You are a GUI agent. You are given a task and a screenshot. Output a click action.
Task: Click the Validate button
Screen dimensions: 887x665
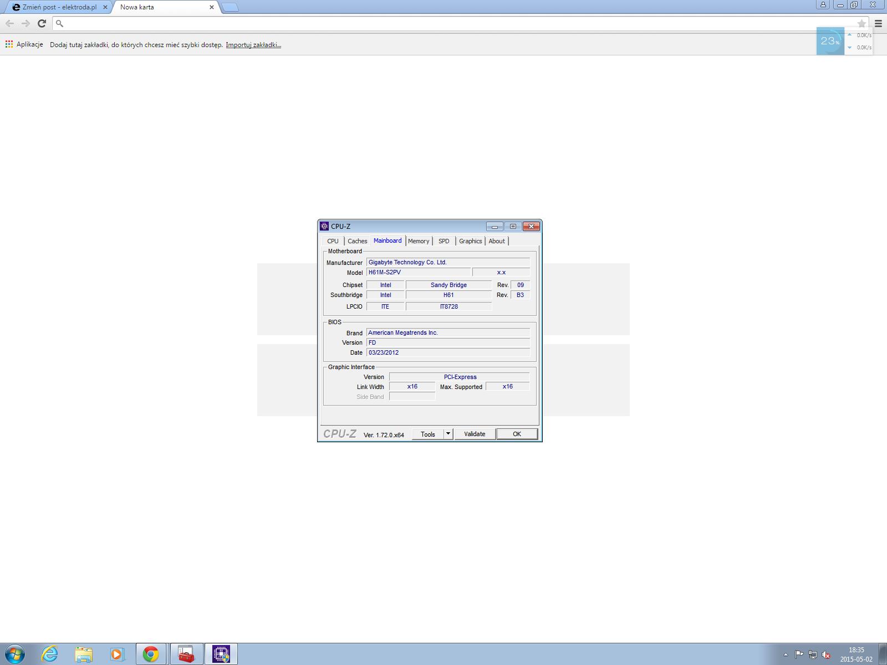[475, 434]
